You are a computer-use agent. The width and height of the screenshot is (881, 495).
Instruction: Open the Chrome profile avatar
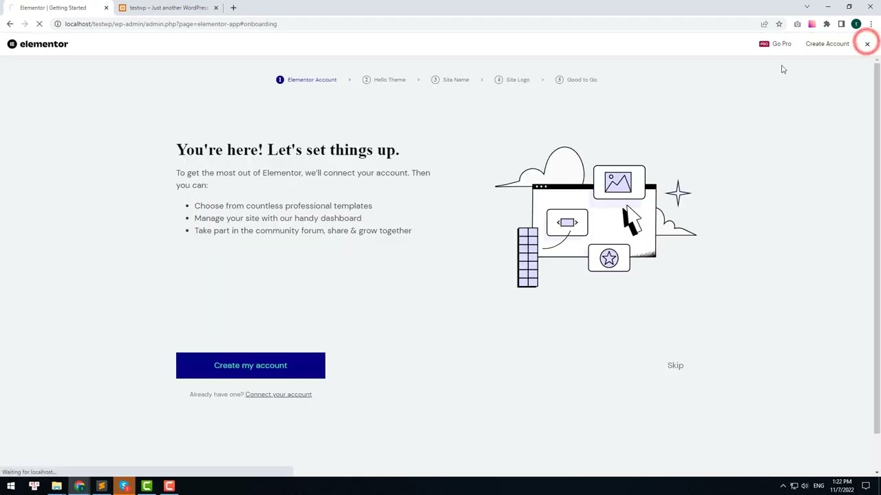click(856, 24)
